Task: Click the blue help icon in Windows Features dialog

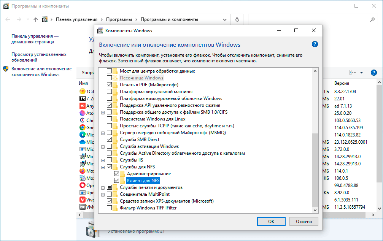Action: tap(315, 44)
